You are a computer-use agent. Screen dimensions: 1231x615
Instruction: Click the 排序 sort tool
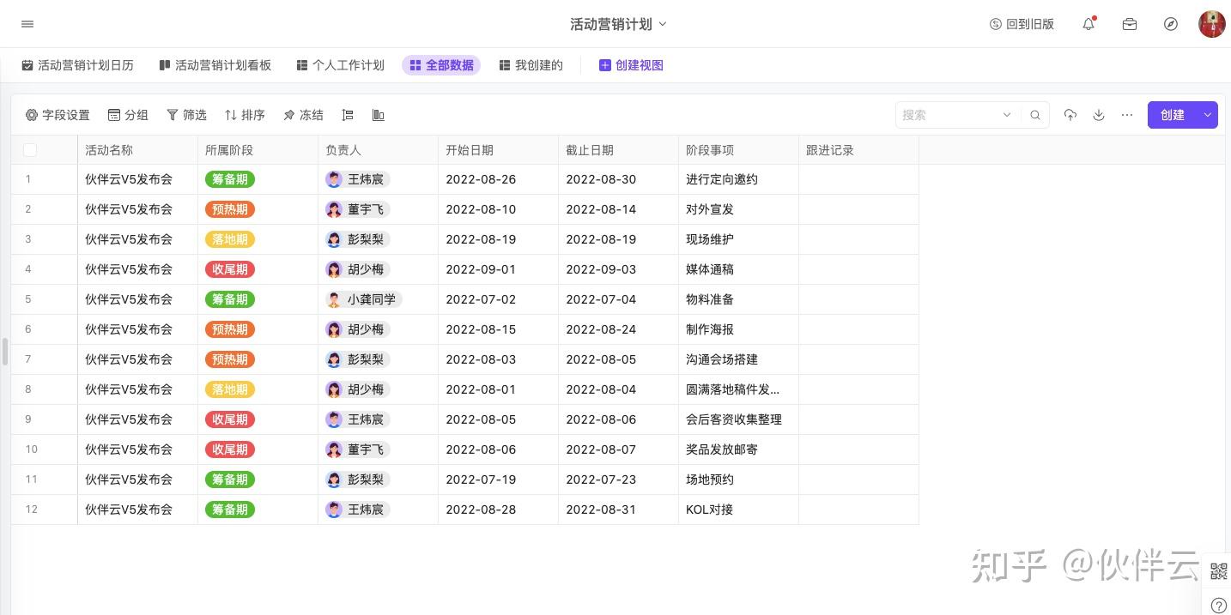click(x=245, y=115)
